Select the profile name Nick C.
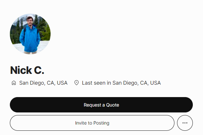This screenshot has height=135, width=203. 27,70
